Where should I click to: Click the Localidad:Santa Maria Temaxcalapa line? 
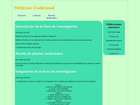28,47
